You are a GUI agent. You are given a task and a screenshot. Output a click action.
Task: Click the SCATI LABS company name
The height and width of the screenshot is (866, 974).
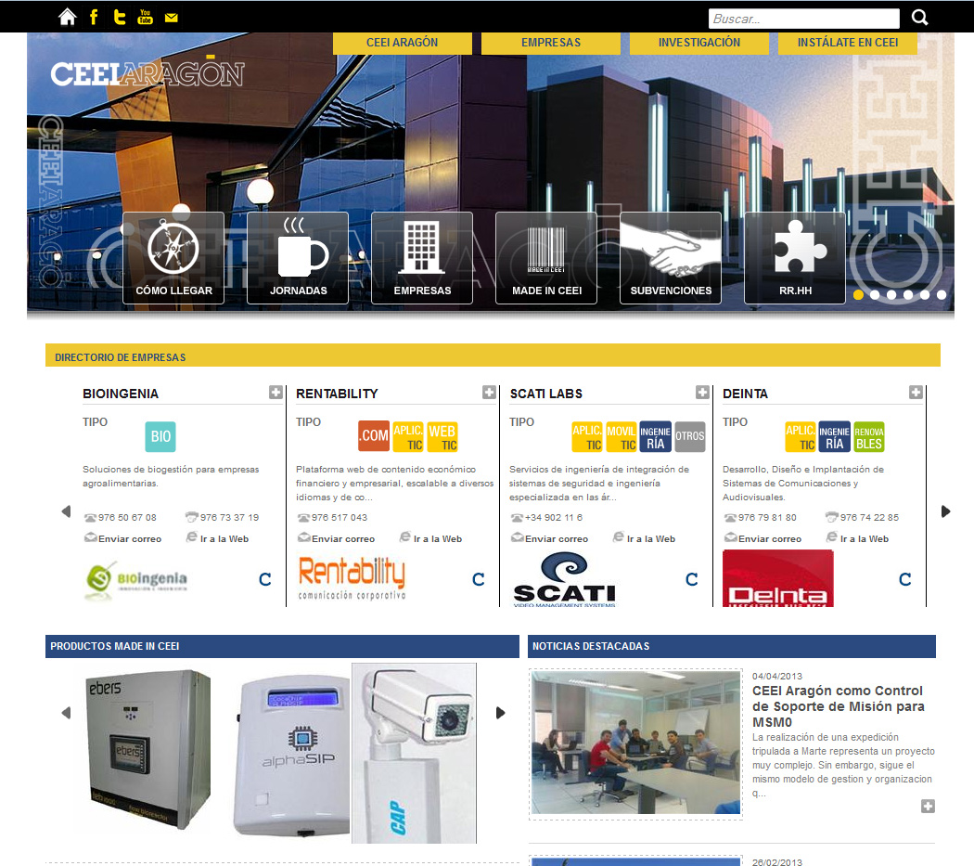[x=546, y=394]
